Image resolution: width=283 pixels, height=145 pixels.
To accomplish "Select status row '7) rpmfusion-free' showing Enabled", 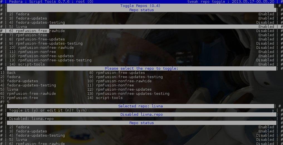I will (x=141, y=35).
